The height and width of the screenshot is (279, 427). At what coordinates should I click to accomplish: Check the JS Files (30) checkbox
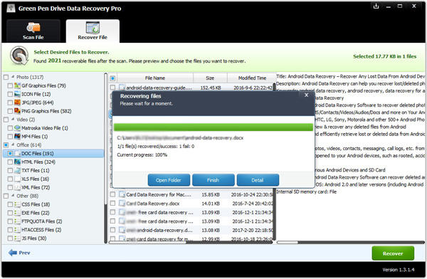[x=10, y=238]
